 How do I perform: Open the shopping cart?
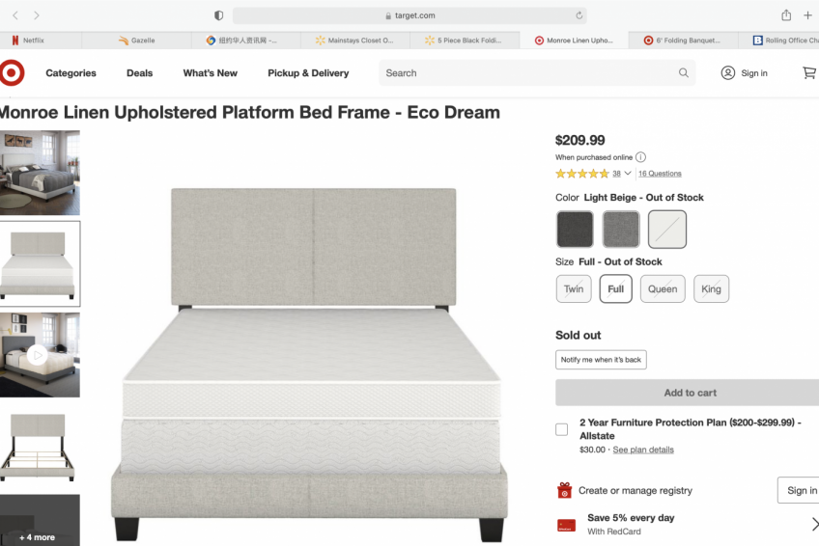[x=808, y=73]
